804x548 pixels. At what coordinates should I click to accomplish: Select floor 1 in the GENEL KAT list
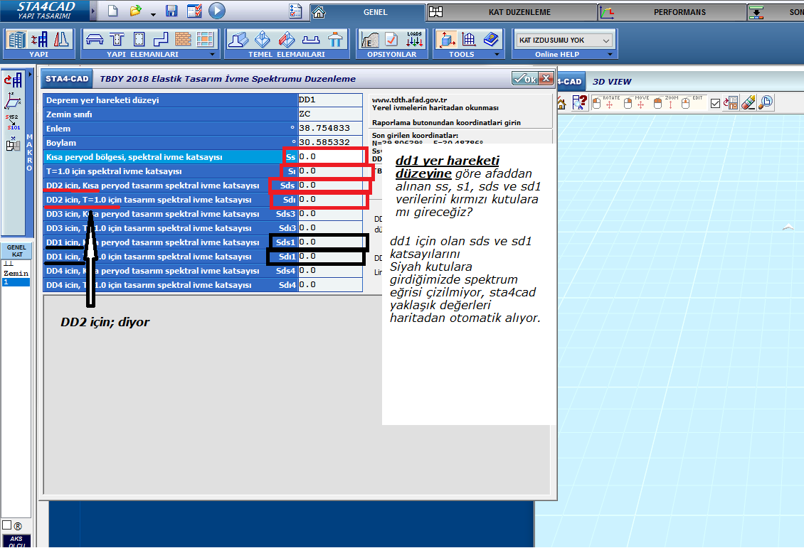point(16,282)
